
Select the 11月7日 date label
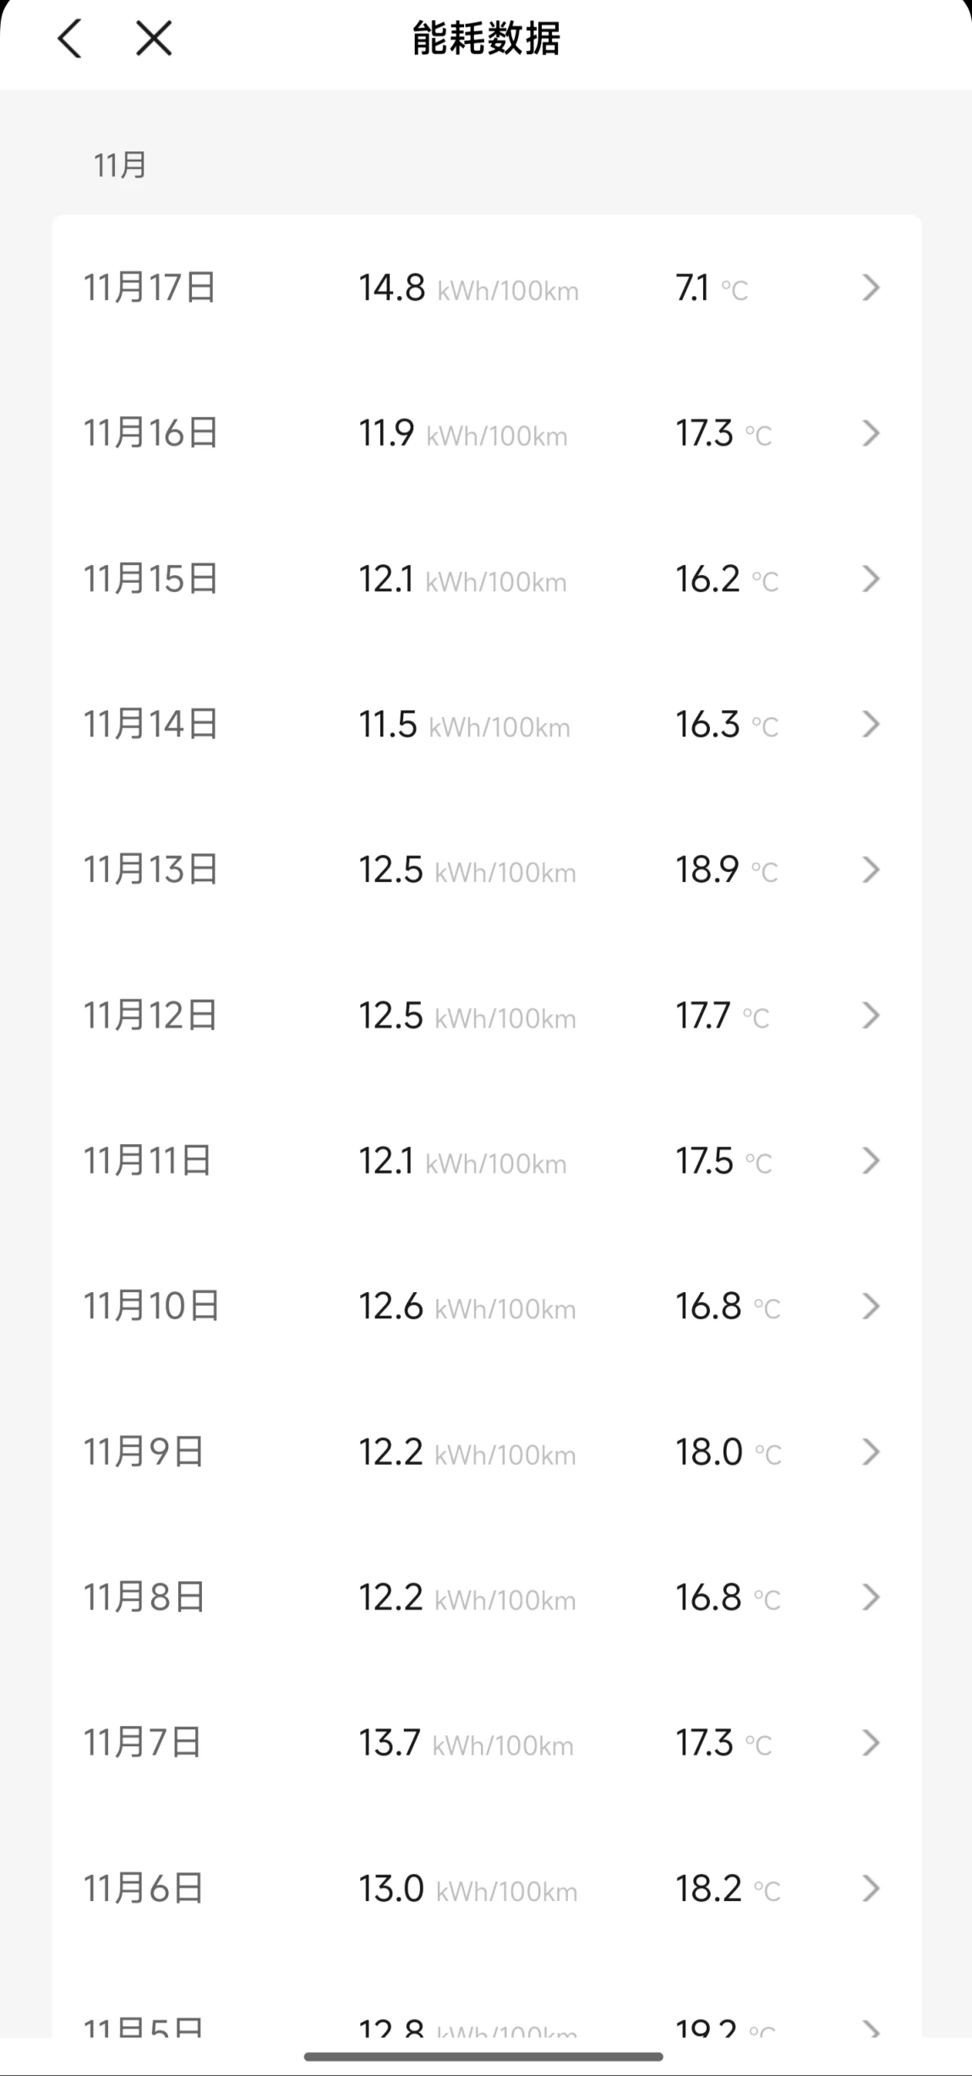click(x=142, y=1743)
